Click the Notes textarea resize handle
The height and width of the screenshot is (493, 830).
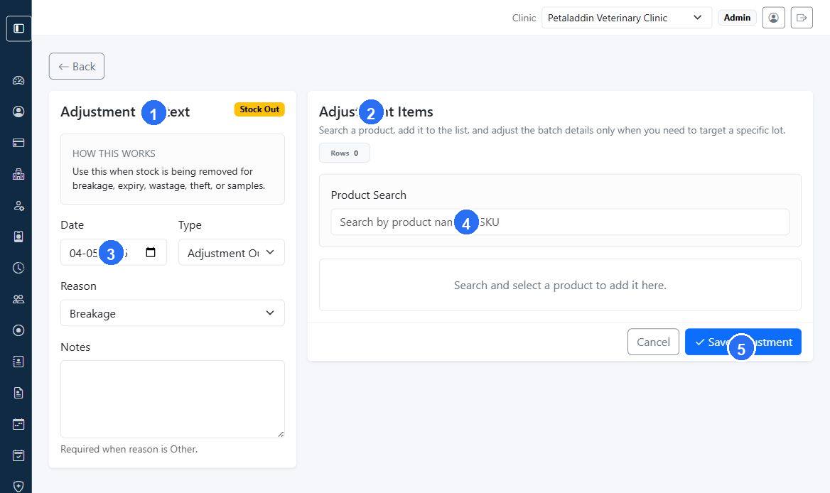coord(281,434)
